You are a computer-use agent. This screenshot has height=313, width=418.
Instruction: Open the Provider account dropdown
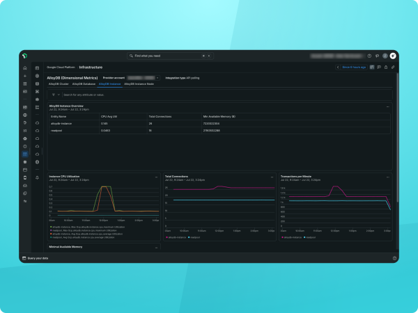pos(143,78)
